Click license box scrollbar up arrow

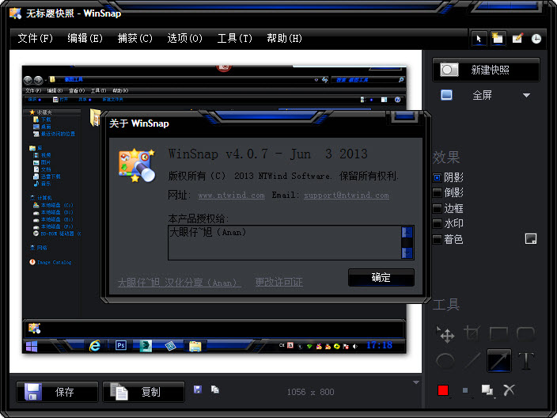407,232
